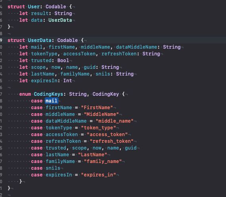
Task: Click the "LastName" string literal
Action: pos(93,155)
